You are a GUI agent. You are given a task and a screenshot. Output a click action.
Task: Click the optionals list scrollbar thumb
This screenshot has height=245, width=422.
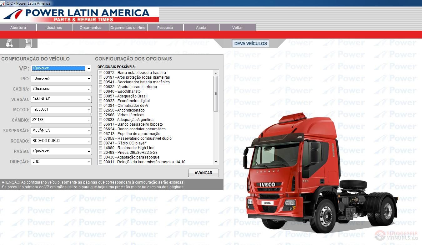click(216, 93)
